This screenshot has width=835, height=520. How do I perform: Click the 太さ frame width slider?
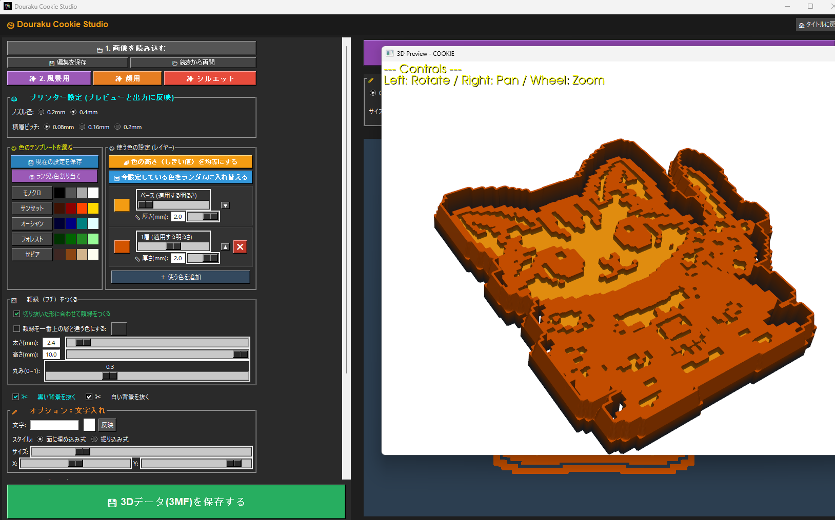[158, 343]
